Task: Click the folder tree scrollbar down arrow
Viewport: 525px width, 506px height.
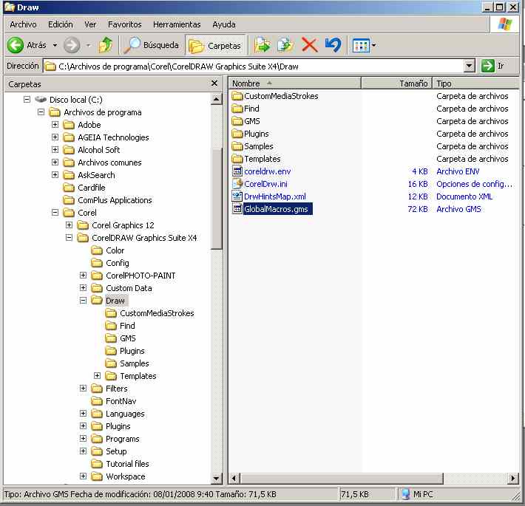Action: coord(217,479)
